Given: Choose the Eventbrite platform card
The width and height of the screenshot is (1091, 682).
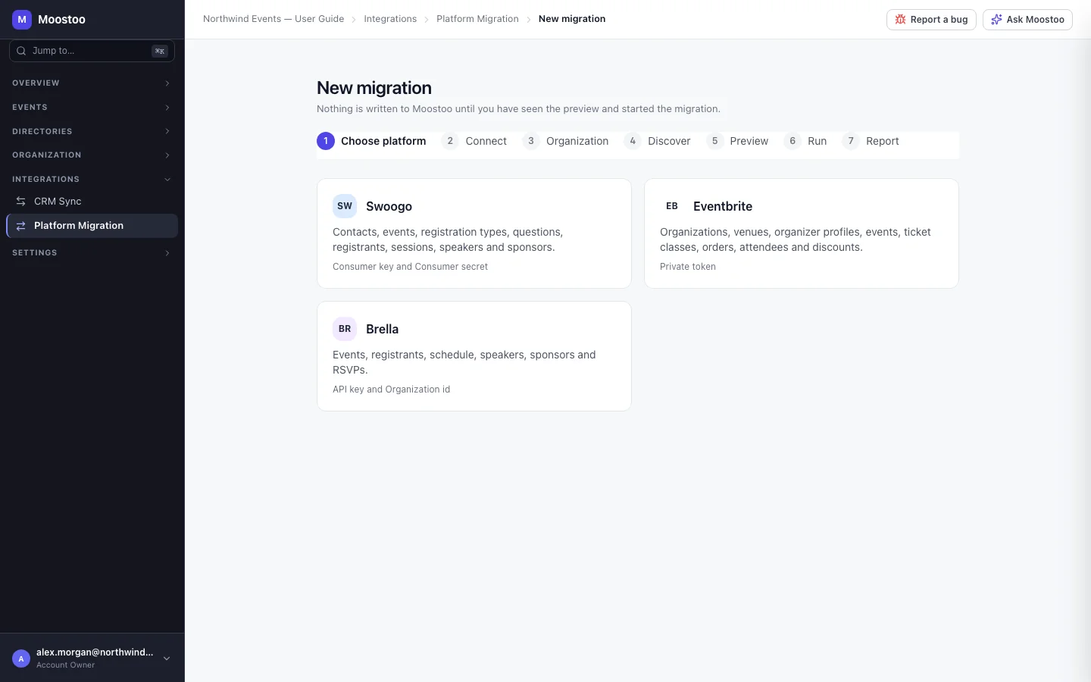Looking at the screenshot, I should pos(802,233).
